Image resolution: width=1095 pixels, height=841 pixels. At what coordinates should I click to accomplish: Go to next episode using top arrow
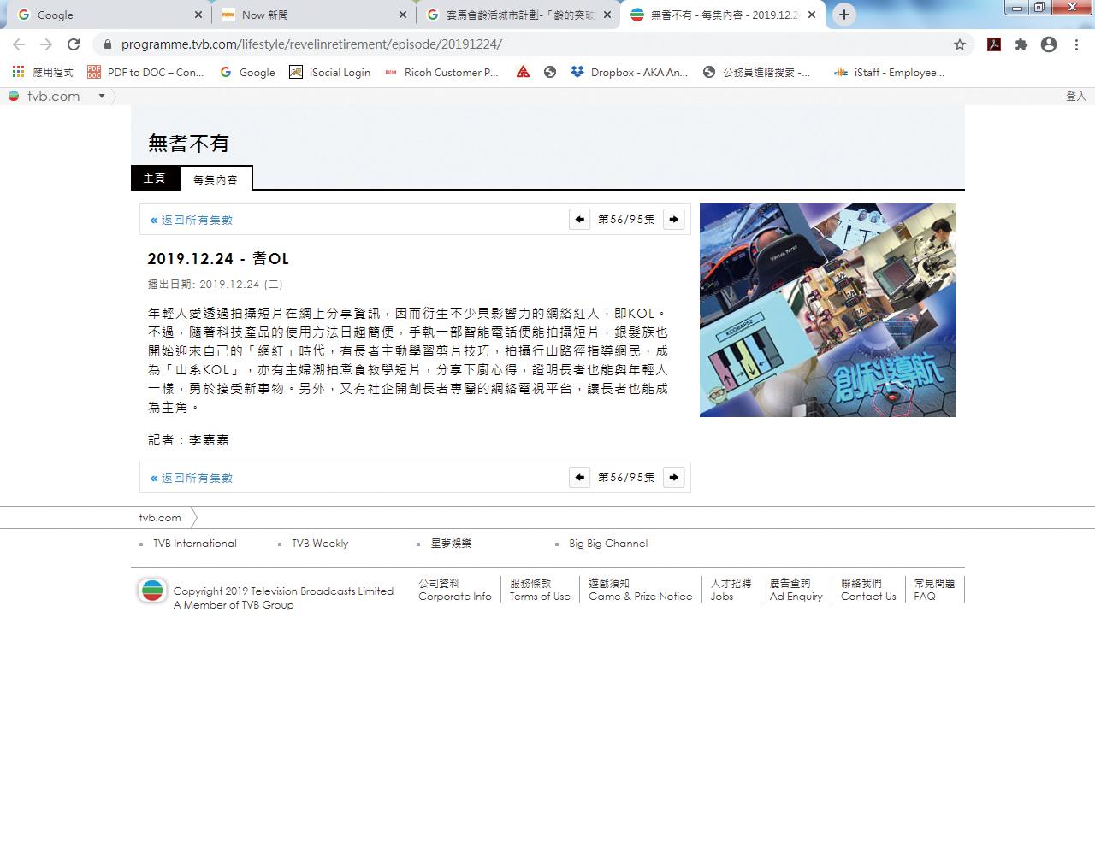(674, 219)
